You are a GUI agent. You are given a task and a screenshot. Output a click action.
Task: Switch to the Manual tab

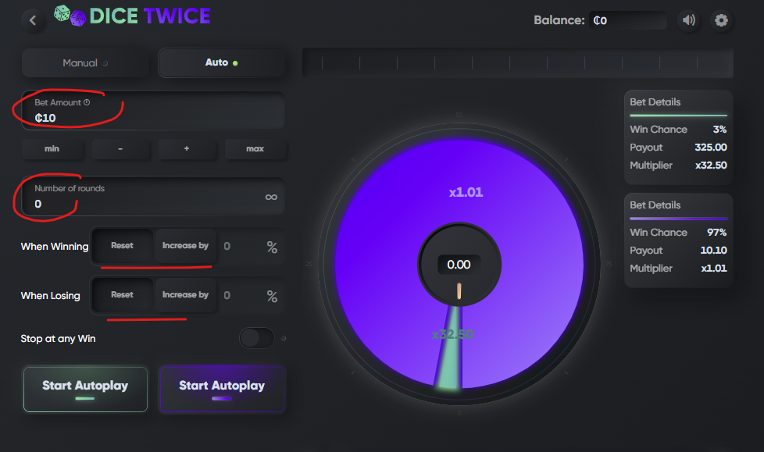pyautogui.click(x=85, y=62)
